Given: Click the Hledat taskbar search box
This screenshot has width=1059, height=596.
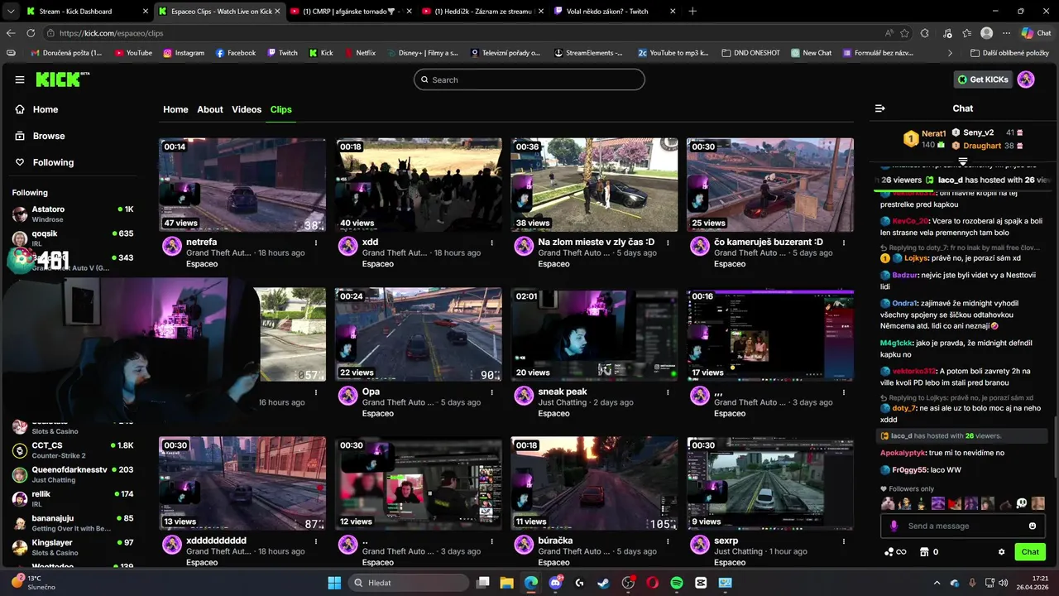Looking at the screenshot, I should point(409,583).
